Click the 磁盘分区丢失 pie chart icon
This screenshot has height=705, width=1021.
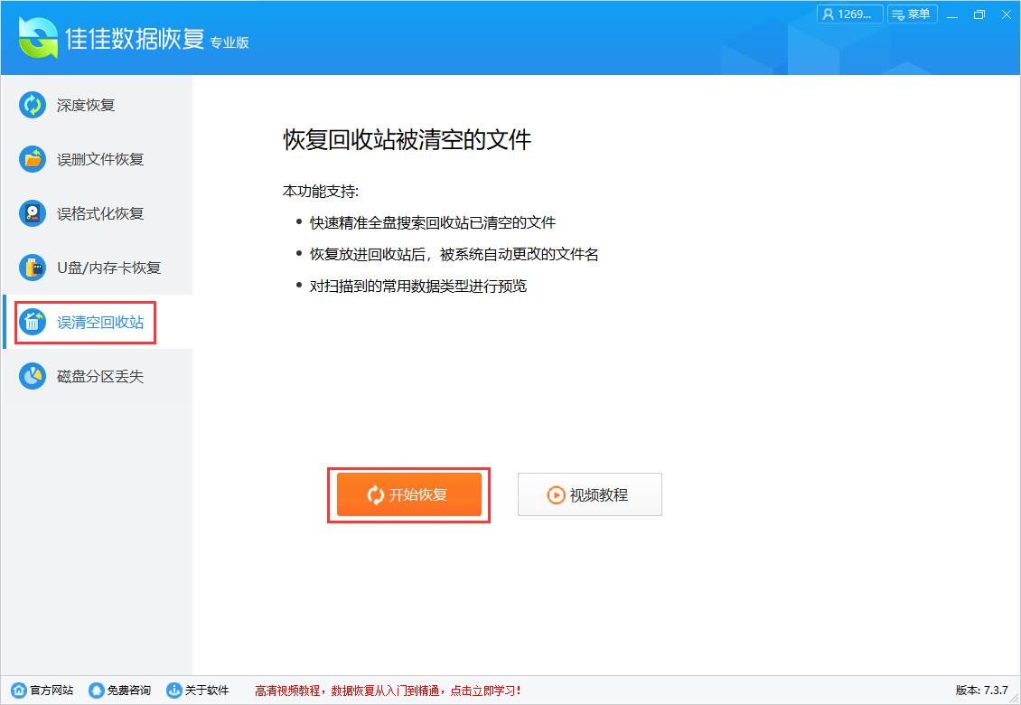click(33, 376)
